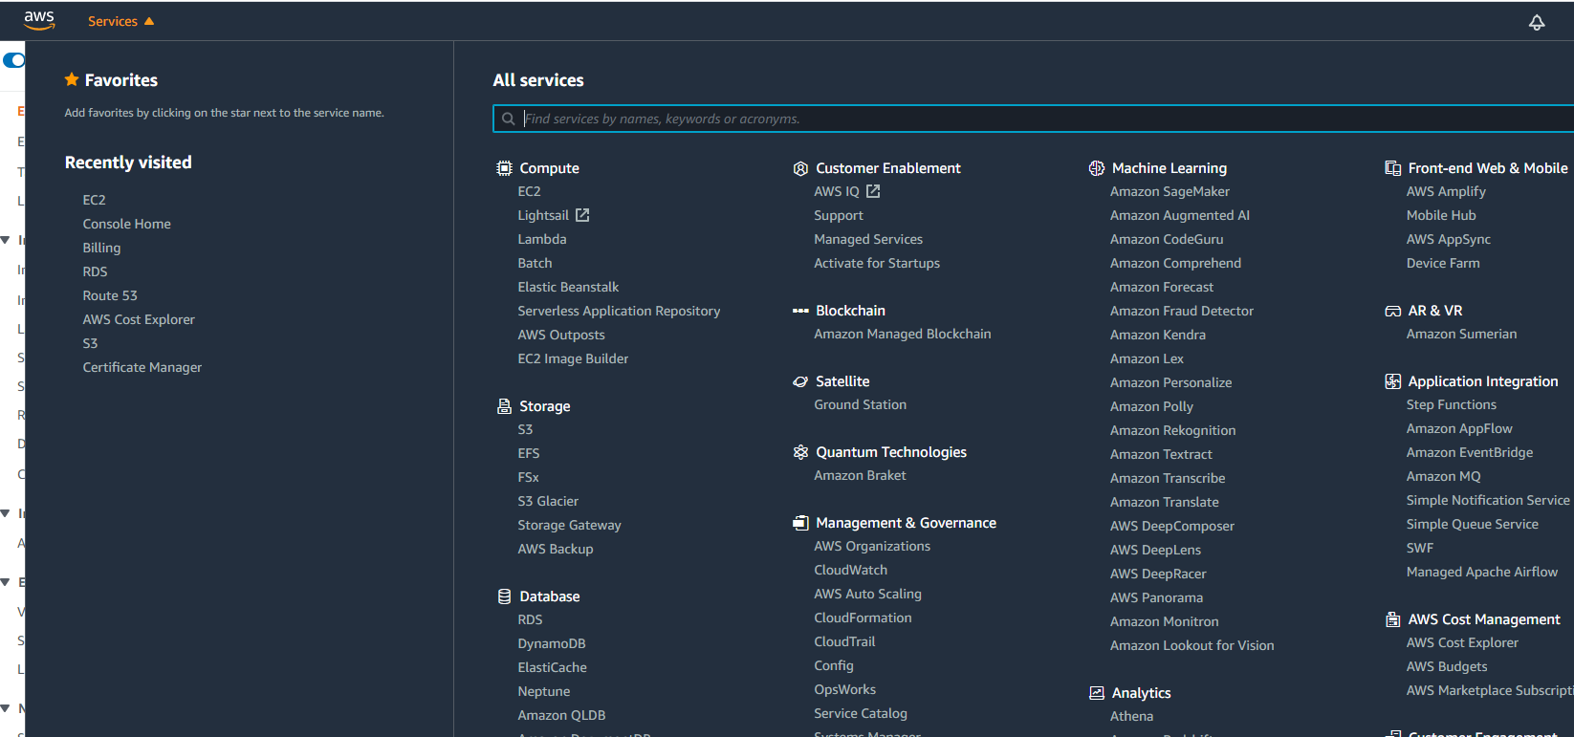1574x737 pixels.
Task: Open Amazon Lookout for Vision
Action: 1191,645
